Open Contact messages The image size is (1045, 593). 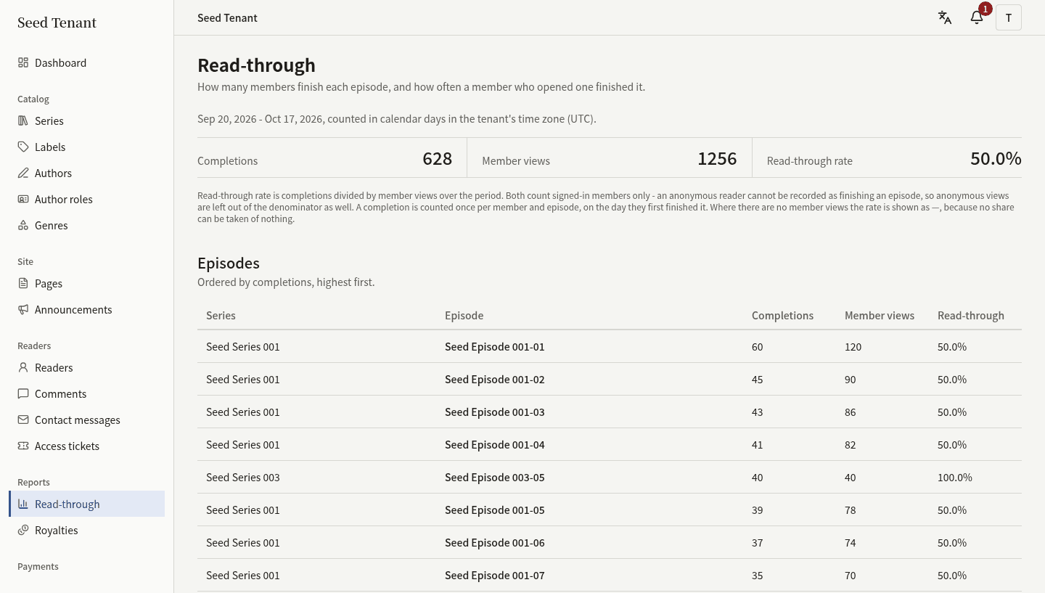[86, 420]
